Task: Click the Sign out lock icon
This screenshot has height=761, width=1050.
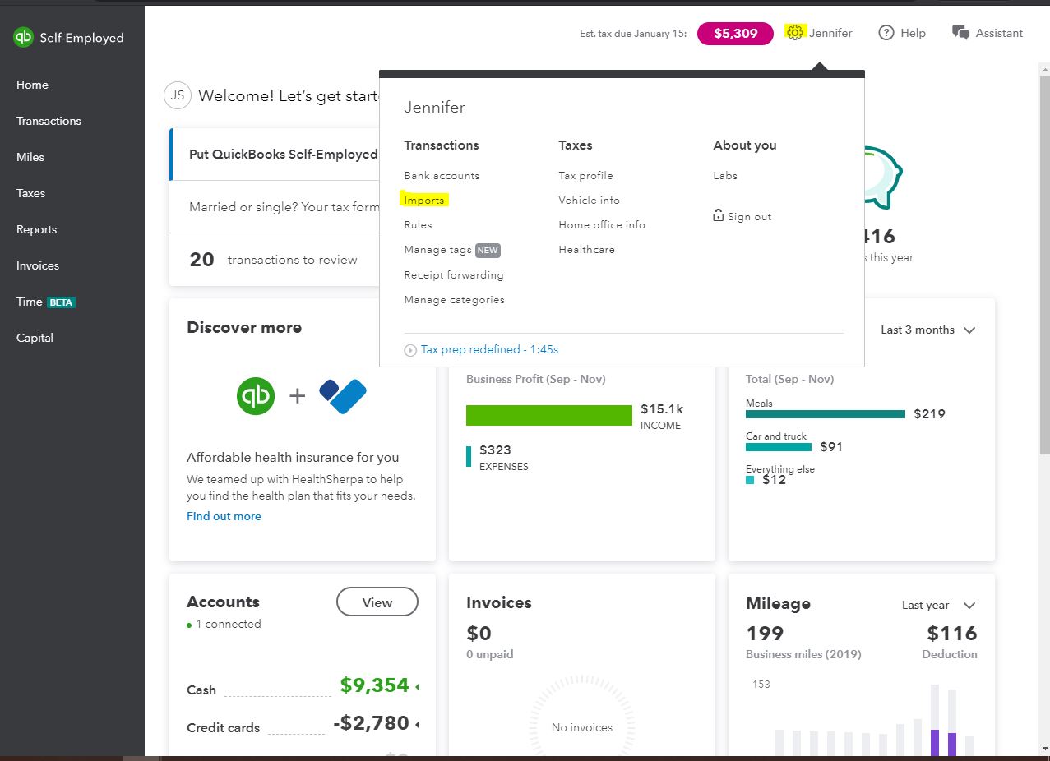Action: click(719, 216)
